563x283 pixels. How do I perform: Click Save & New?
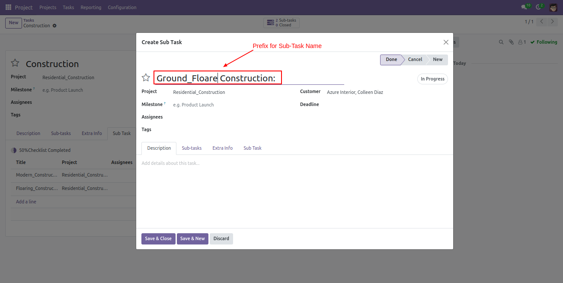(x=192, y=239)
